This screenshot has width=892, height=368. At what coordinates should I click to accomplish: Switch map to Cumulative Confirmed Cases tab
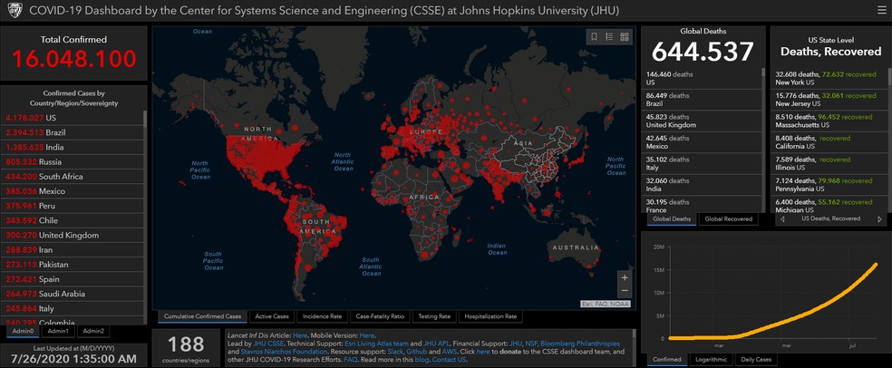(x=202, y=316)
